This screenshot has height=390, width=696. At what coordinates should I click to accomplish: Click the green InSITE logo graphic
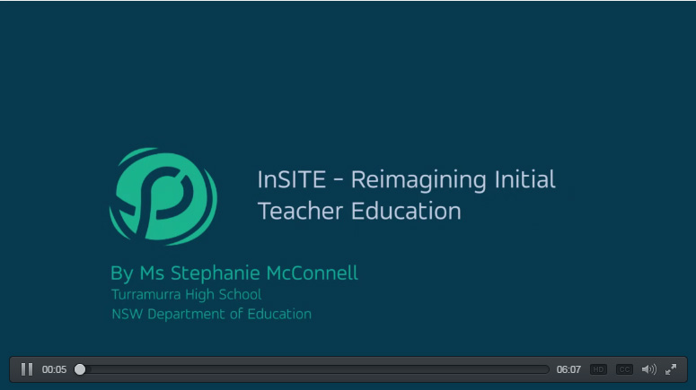click(x=163, y=196)
